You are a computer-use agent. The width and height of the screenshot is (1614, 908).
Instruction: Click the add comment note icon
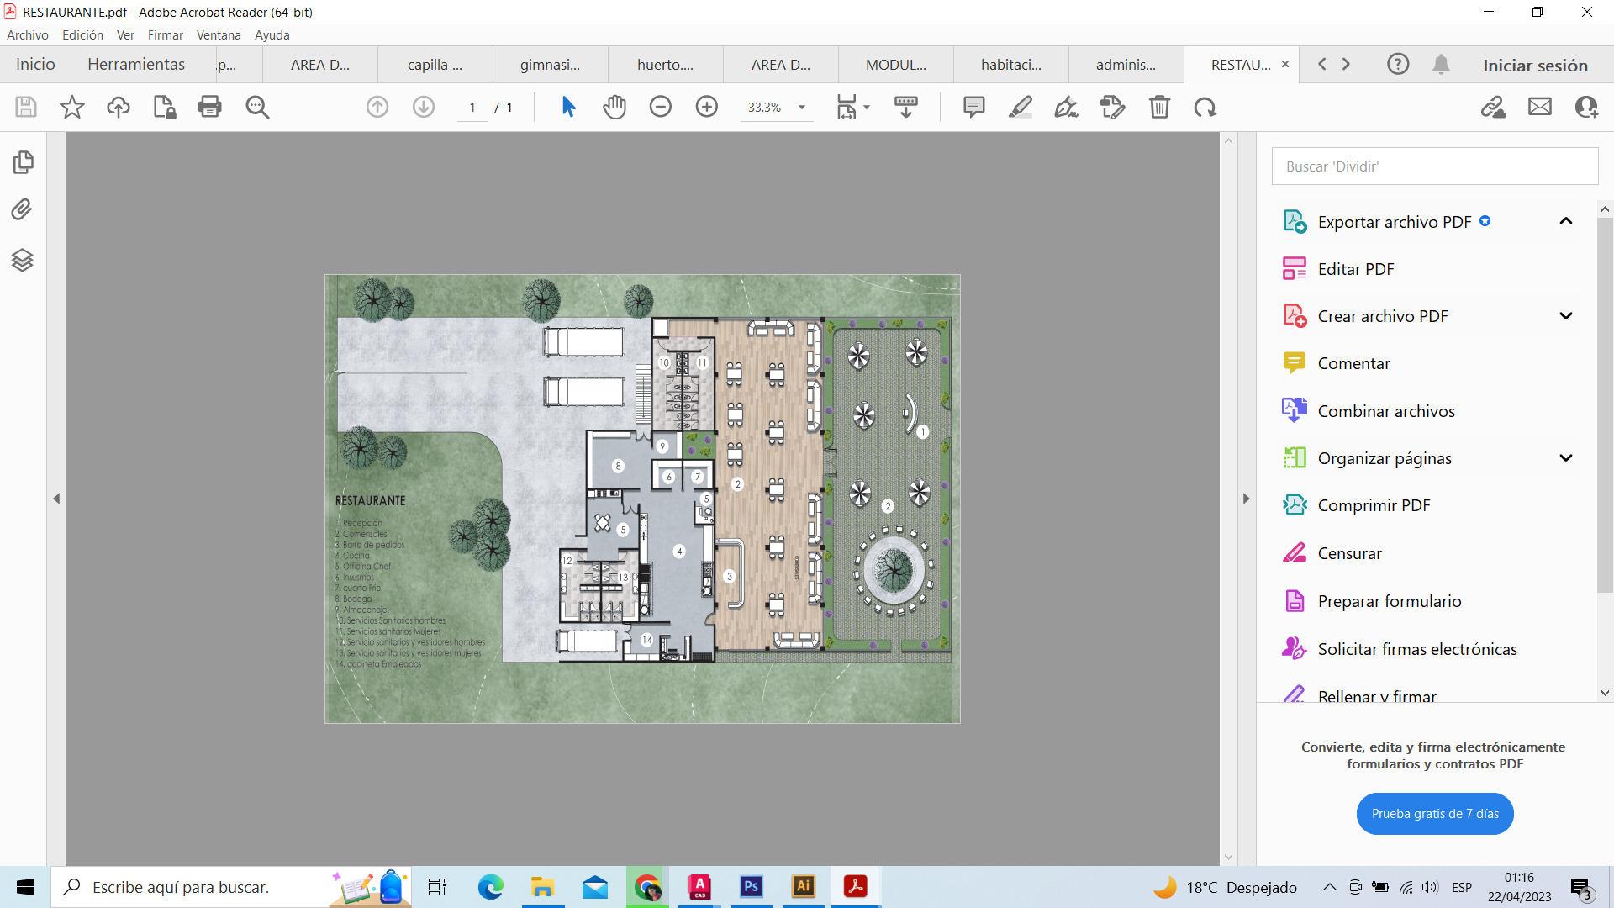(x=973, y=107)
